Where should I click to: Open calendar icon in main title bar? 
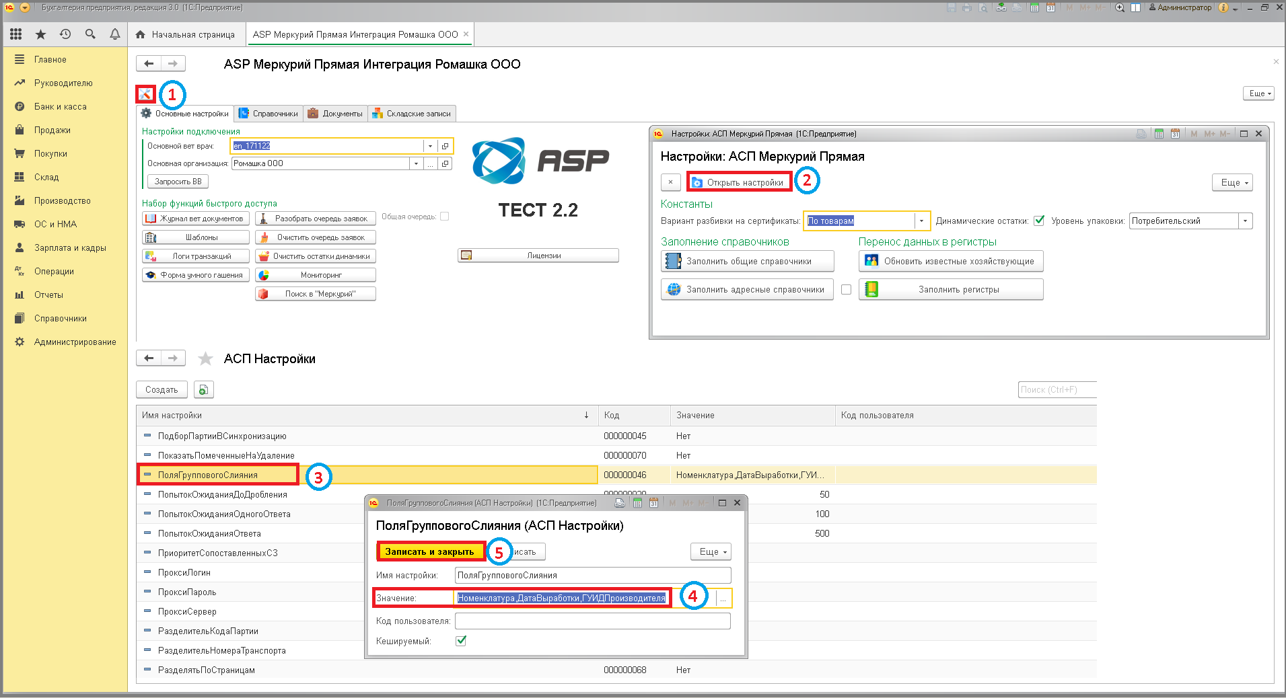point(1050,7)
